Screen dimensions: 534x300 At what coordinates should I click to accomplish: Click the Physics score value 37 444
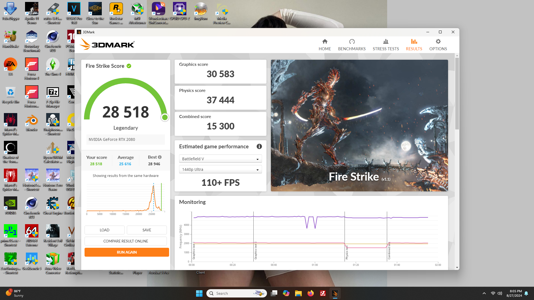tap(221, 100)
